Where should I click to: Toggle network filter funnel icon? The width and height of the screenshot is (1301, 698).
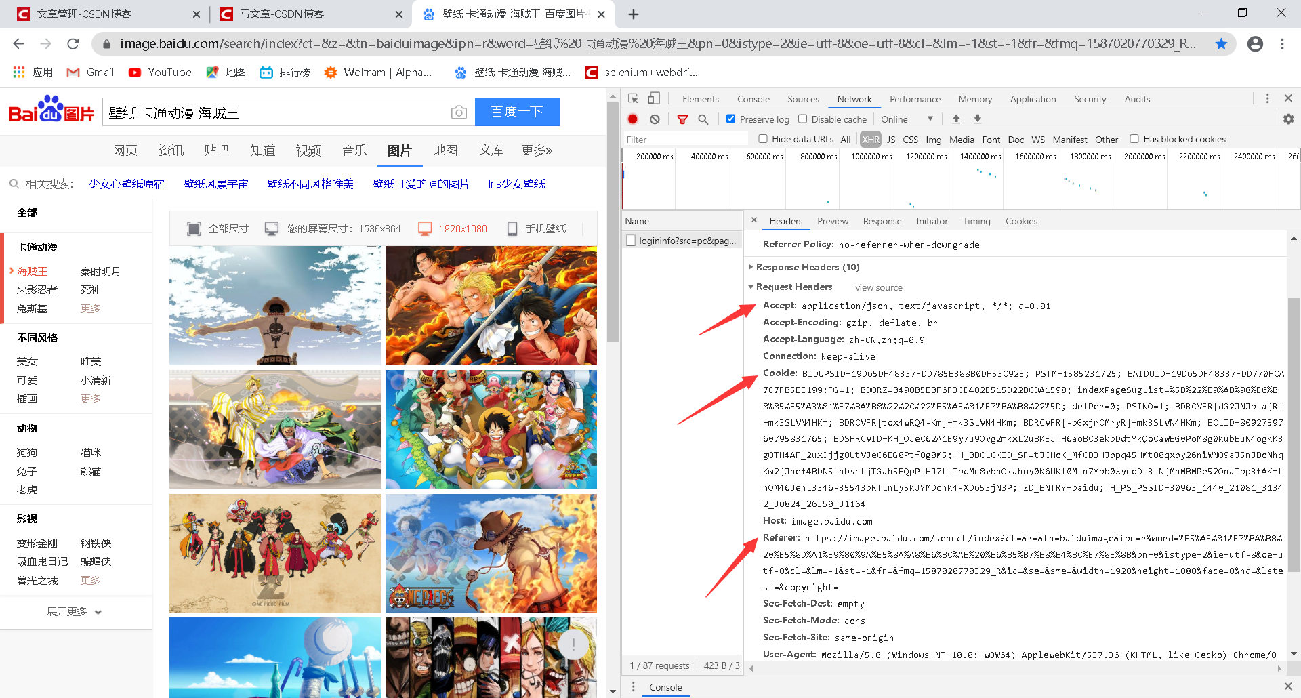pos(682,119)
